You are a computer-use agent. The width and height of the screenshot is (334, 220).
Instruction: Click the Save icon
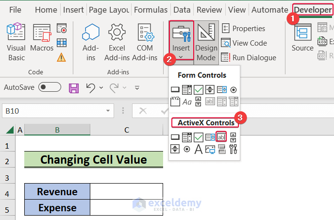(74, 88)
